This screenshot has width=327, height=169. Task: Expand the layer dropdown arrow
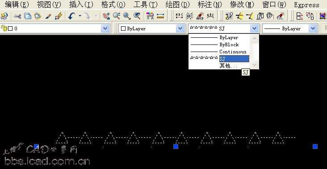click(105, 28)
